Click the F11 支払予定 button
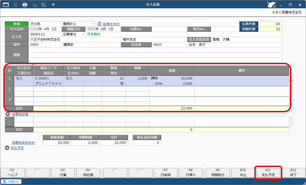The image size is (306, 185). point(268,173)
